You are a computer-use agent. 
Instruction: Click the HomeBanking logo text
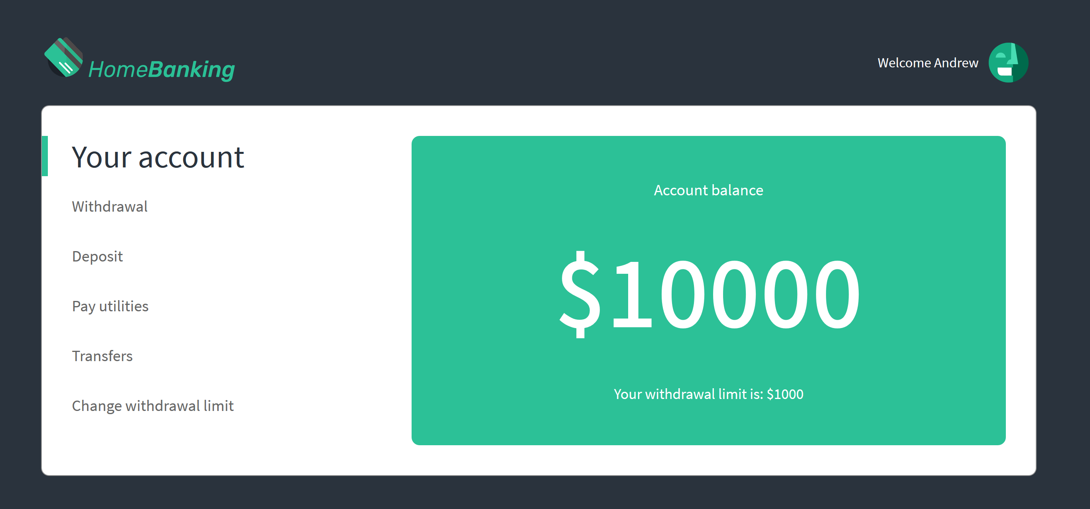tap(161, 69)
